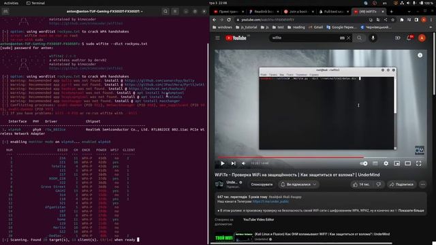
Task: Switch to the Readlmb browser tab
Action: click(264, 12)
